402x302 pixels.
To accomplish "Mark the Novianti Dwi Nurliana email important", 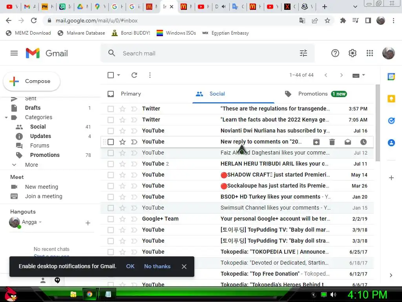I will pyautogui.click(x=134, y=131).
